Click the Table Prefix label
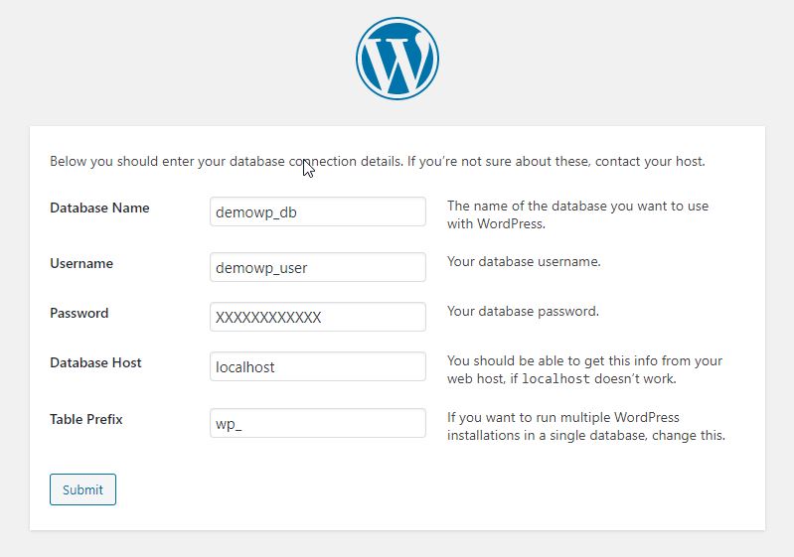The height and width of the screenshot is (557, 794). pyautogui.click(x=86, y=419)
